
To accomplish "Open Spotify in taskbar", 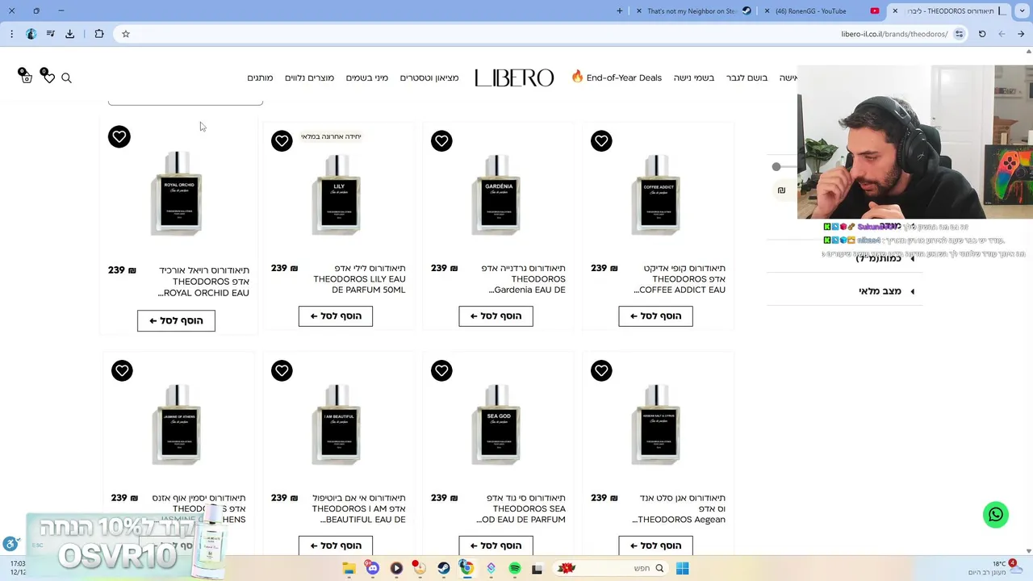I will 515,568.
